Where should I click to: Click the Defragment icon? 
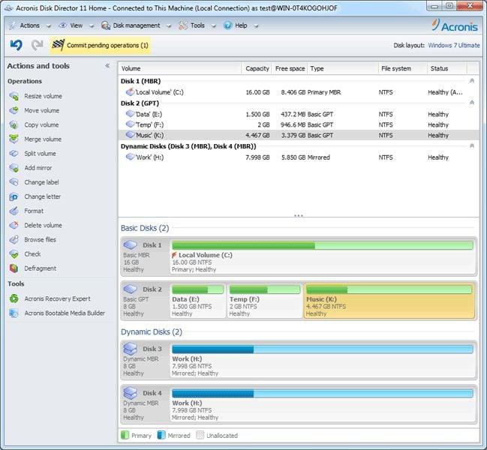(14, 268)
